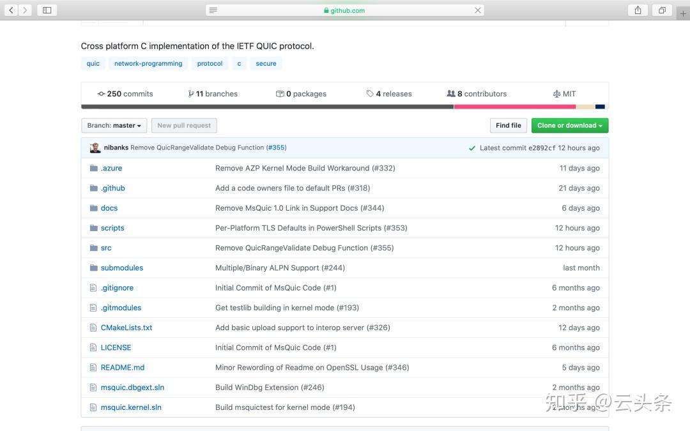Click the Find file button
The height and width of the screenshot is (431, 690).
[x=509, y=126]
